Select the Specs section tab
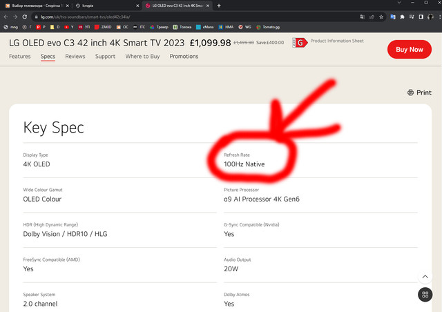442x312 pixels. point(48,57)
